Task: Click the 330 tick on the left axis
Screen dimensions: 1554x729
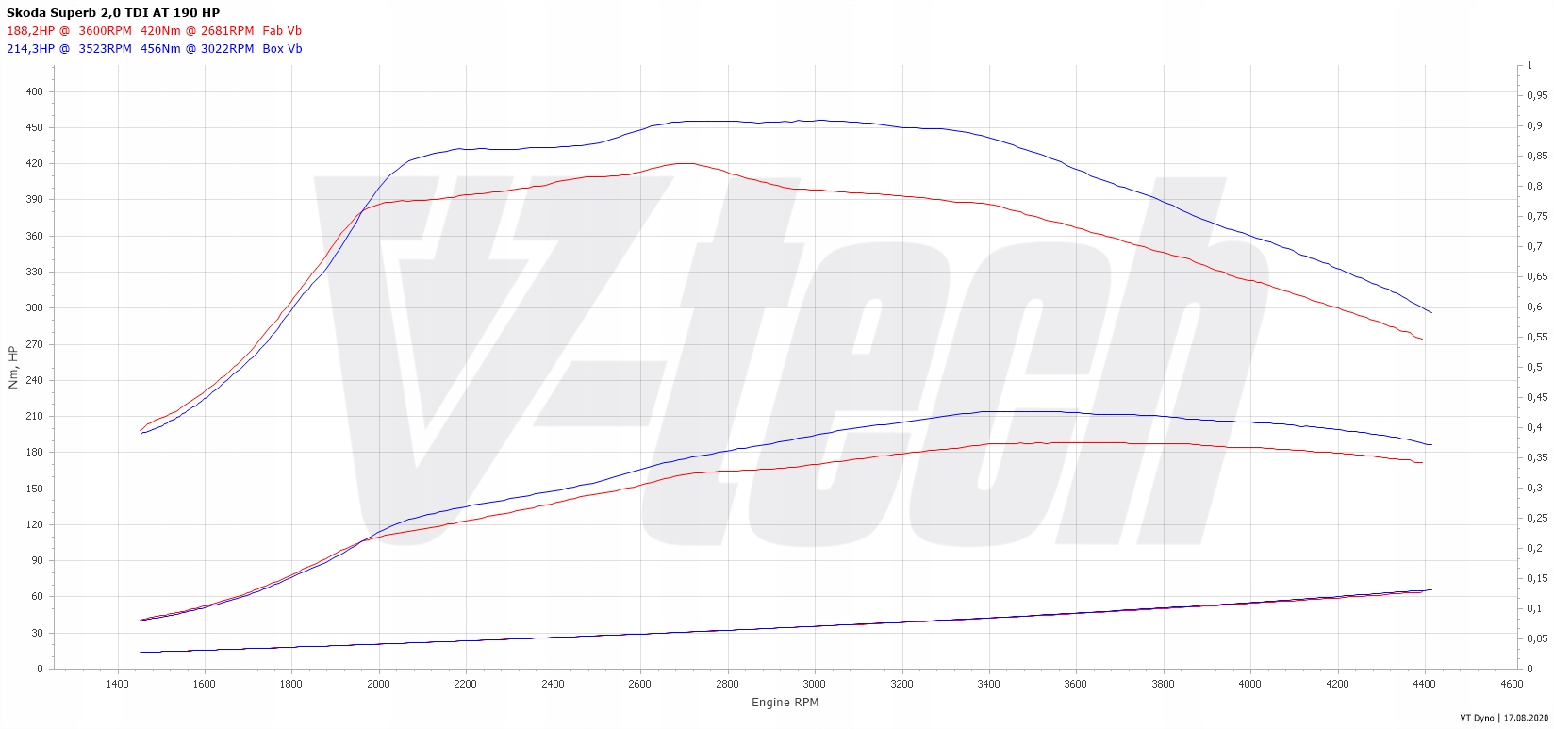Action: [x=34, y=272]
